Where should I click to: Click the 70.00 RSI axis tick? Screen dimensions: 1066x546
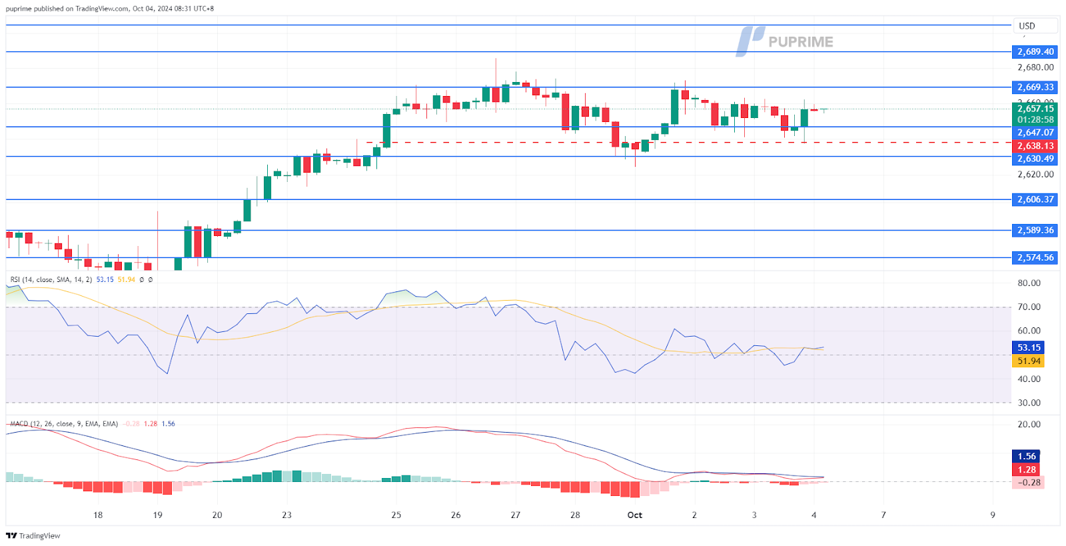point(1029,307)
